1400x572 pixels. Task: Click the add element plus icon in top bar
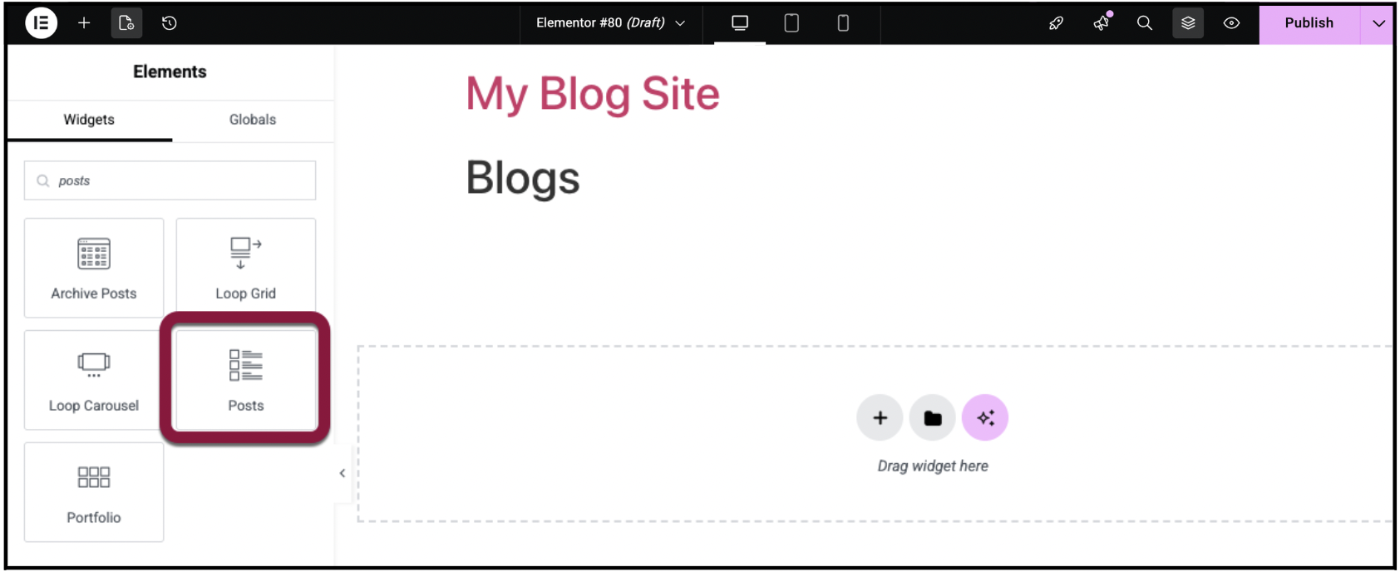(84, 23)
